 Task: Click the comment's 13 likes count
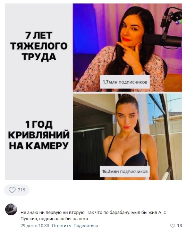[x=179, y=226]
